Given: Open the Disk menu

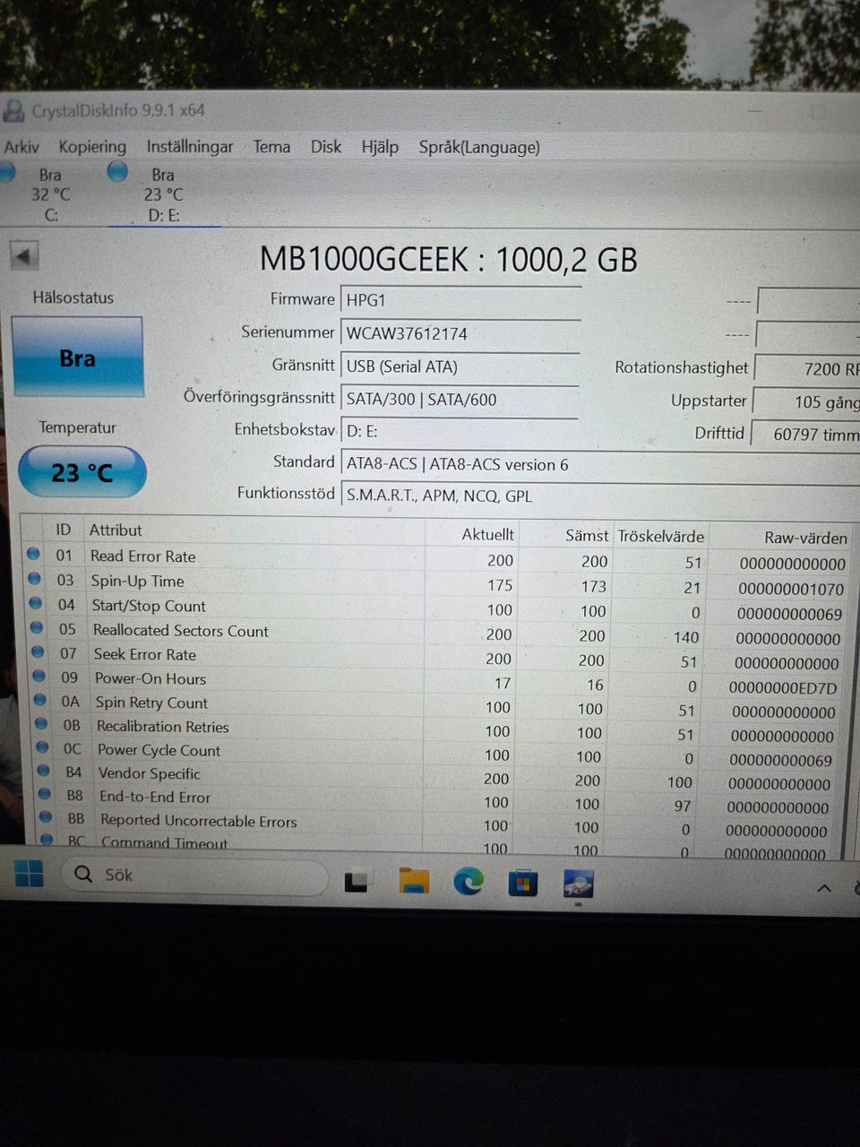Looking at the screenshot, I should point(326,147).
